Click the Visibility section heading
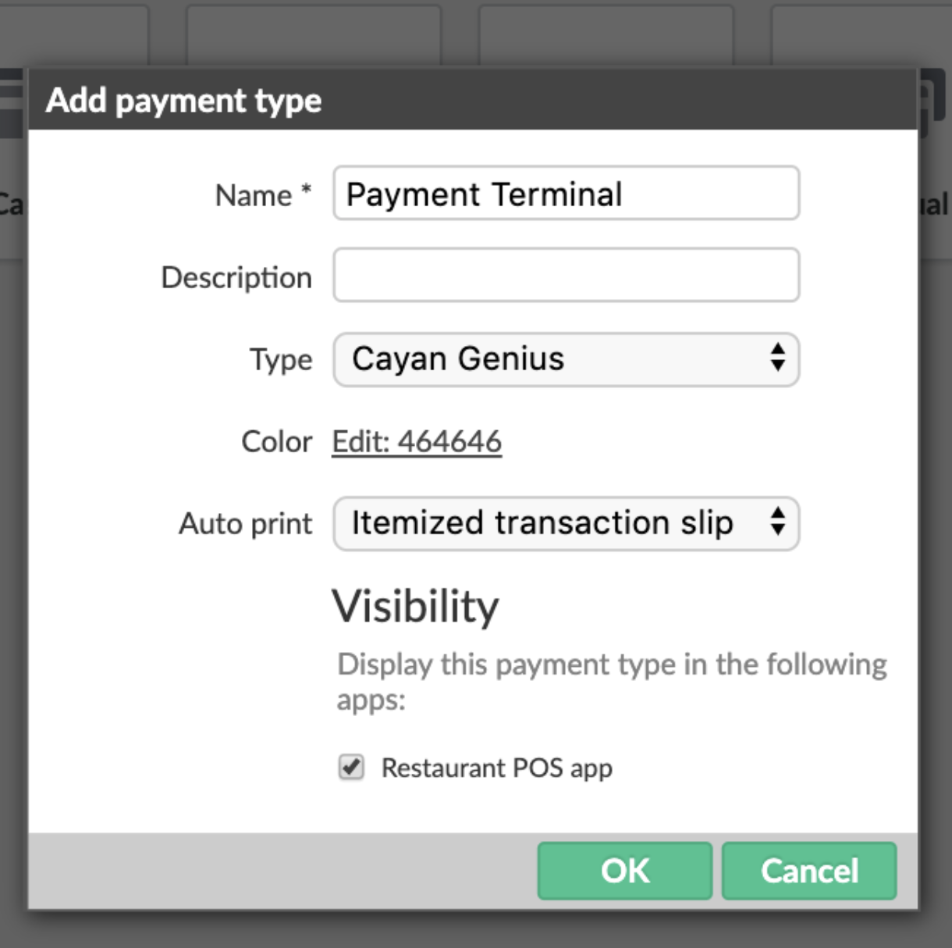 click(415, 607)
